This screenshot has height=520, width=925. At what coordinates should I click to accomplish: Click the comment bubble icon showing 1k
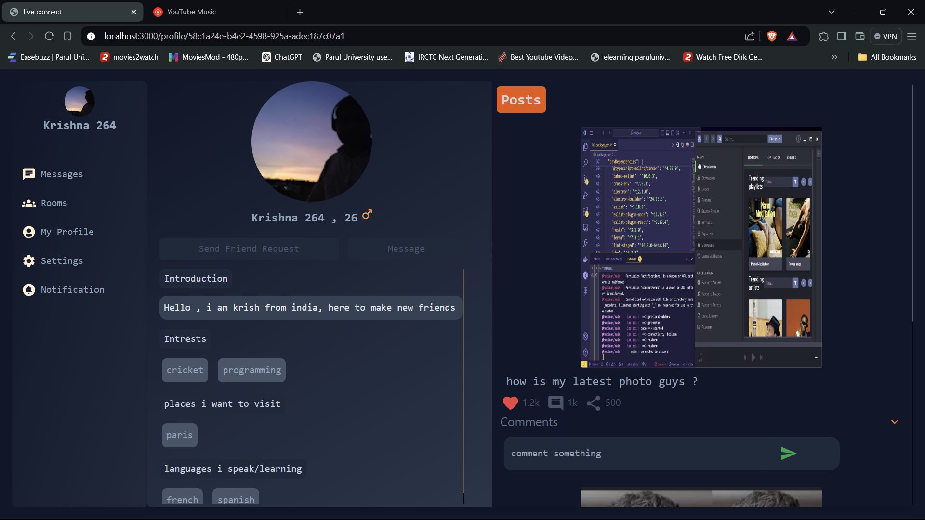[555, 403]
